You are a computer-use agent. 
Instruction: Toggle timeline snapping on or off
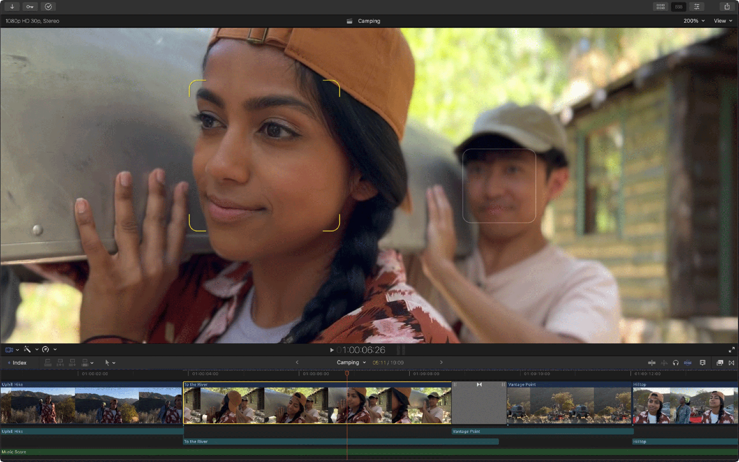pyautogui.click(x=688, y=363)
